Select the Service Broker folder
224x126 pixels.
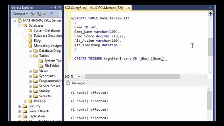tap(49, 86)
